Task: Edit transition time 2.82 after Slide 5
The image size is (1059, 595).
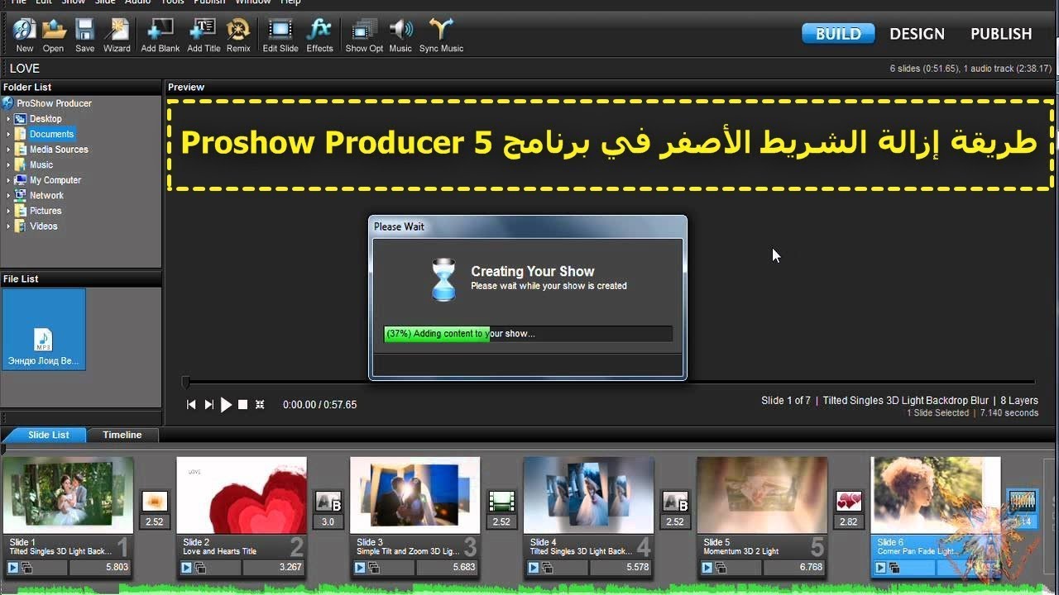Action: coord(849,522)
